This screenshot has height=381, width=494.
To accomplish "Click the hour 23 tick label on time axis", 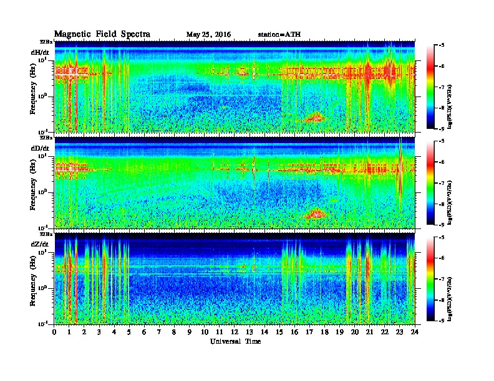I will (400, 332).
